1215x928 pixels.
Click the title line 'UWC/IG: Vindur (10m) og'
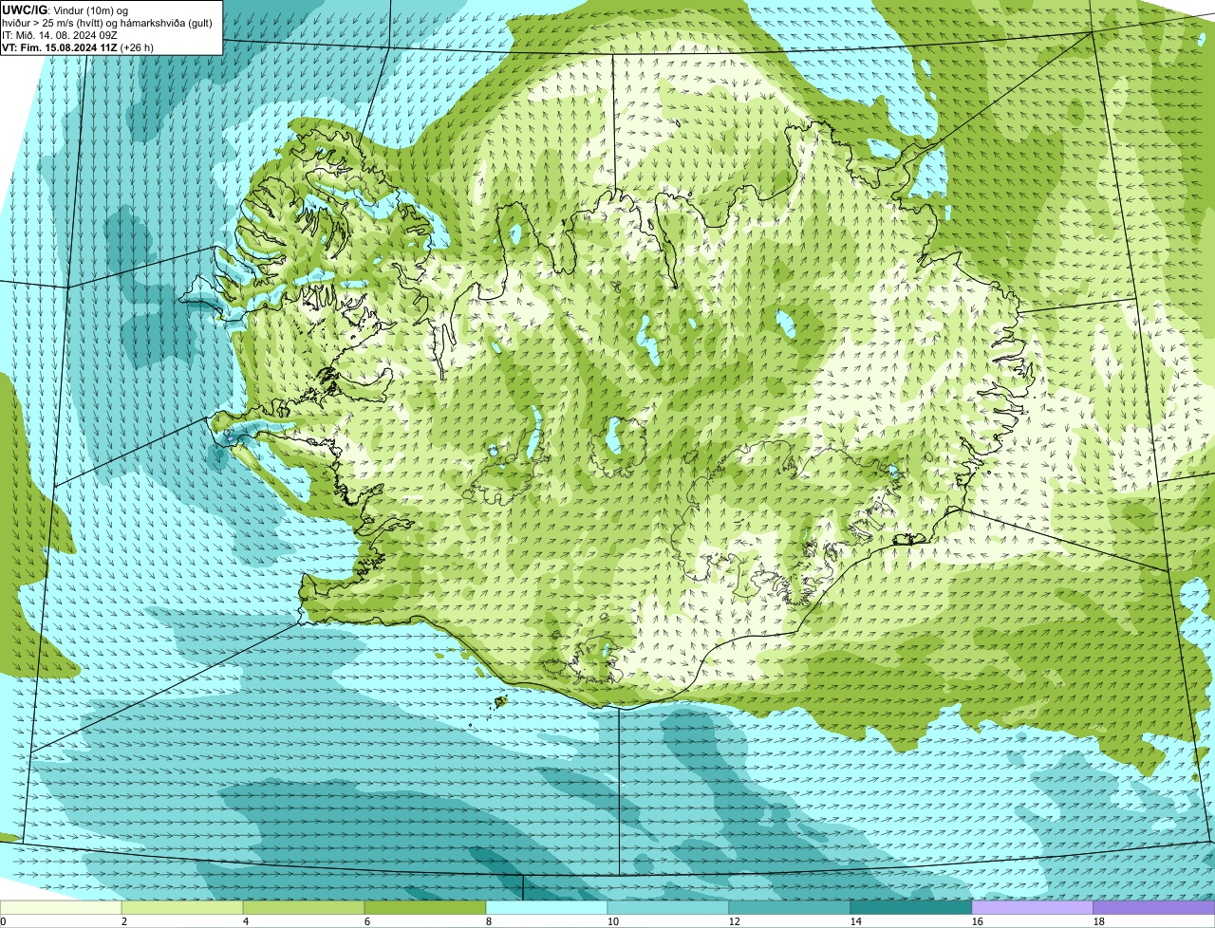(x=65, y=9)
